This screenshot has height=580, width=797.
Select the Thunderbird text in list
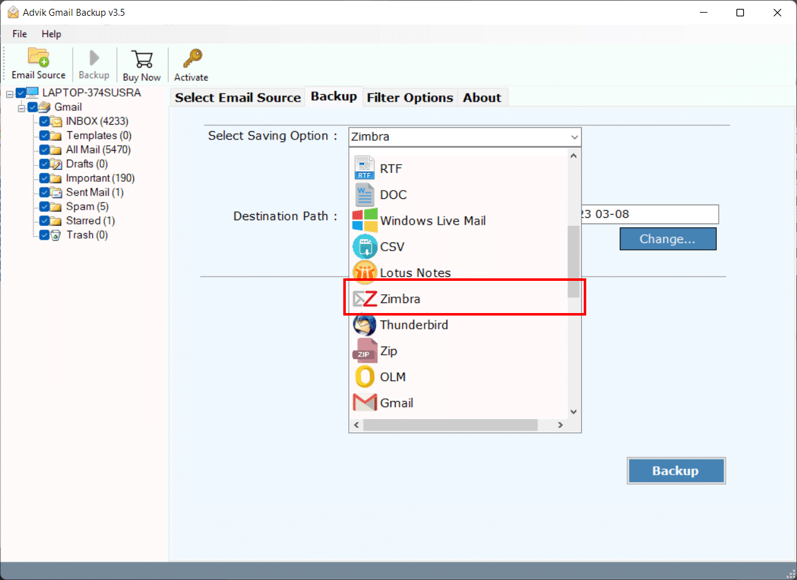(414, 325)
